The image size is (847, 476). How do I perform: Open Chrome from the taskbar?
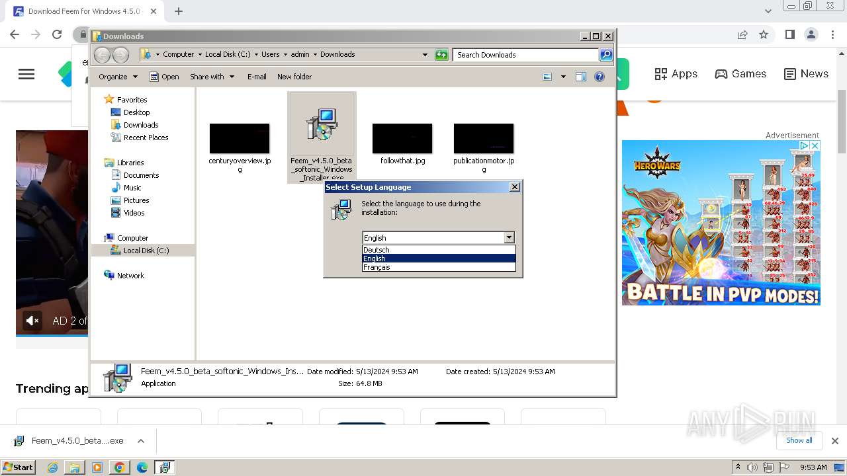click(x=119, y=467)
